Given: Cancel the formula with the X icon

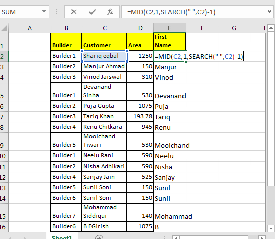Looking at the screenshot, I should pos(74,12).
